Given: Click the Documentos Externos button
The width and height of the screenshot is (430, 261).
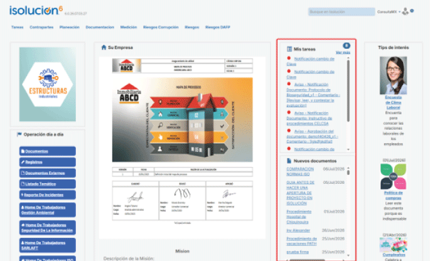Looking at the screenshot, I should (48, 173).
